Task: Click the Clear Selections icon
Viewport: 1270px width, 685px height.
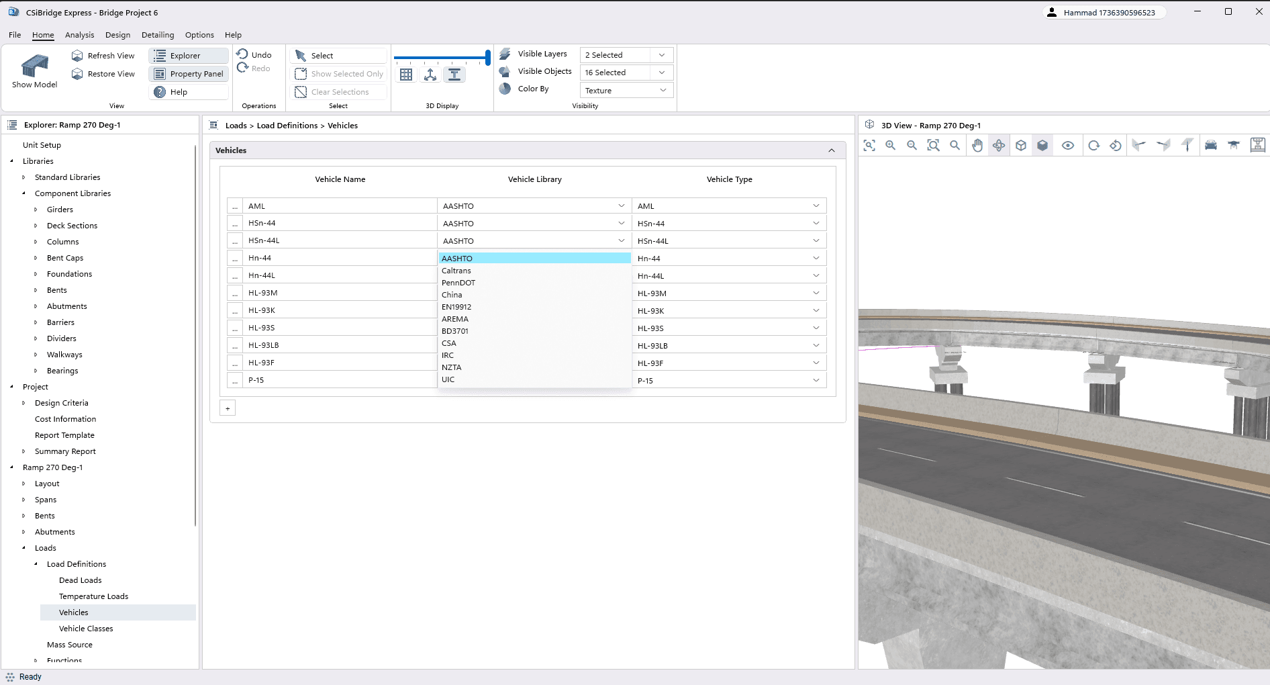Action: pyautogui.click(x=338, y=92)
